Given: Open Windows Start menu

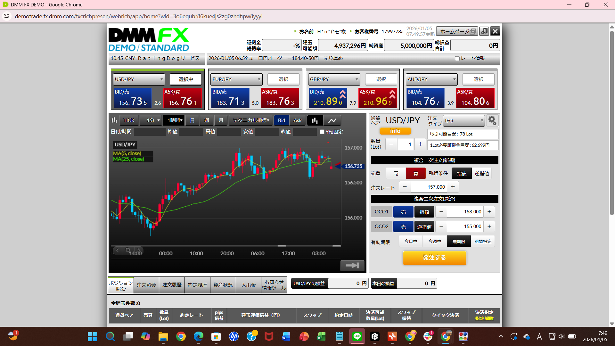Looking at the screenshot, I should point(92,336).
